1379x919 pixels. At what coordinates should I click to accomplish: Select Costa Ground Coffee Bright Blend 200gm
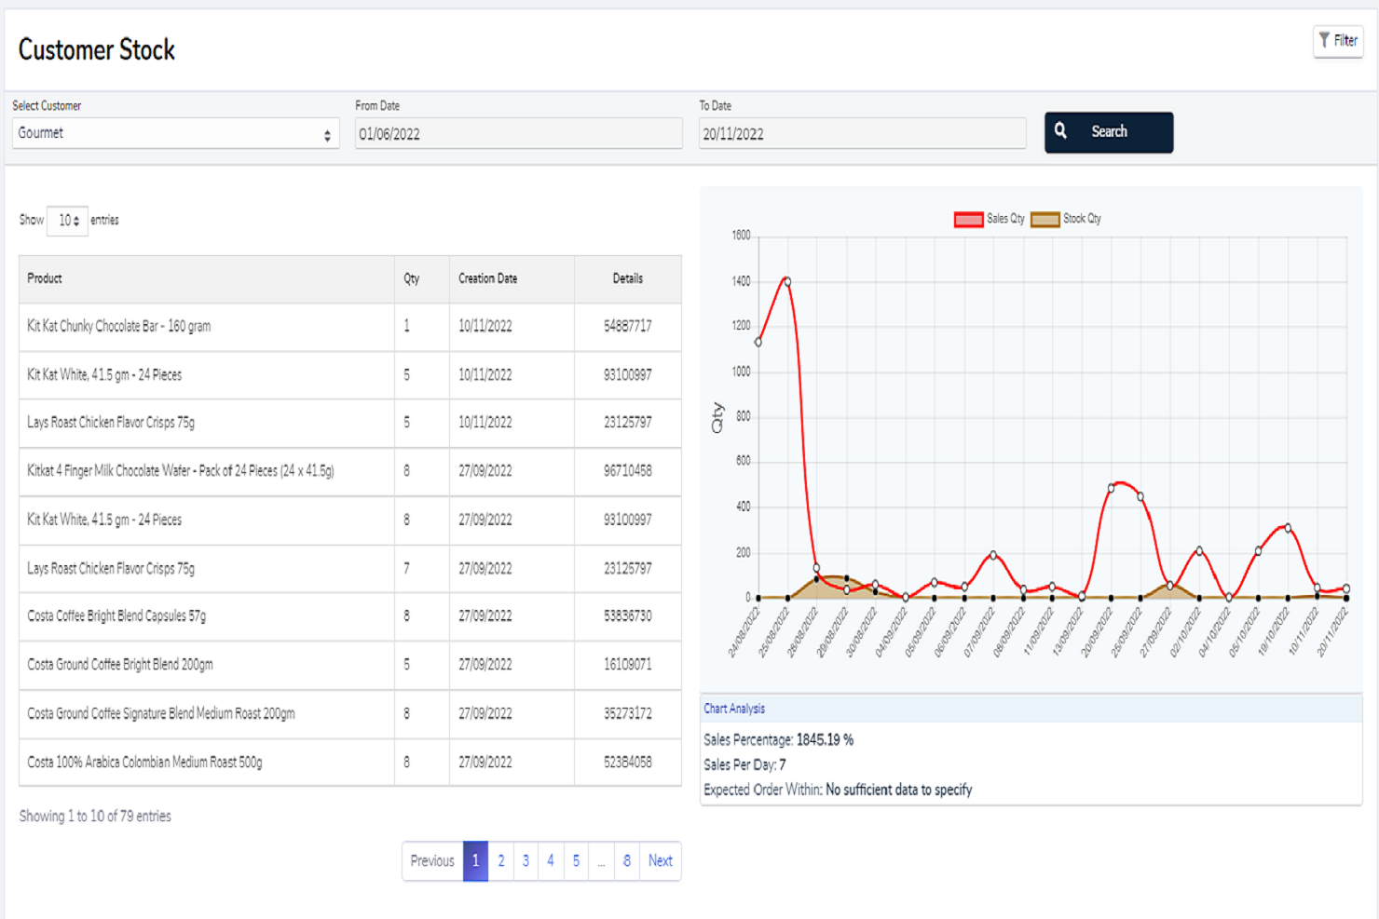[120, 665]
